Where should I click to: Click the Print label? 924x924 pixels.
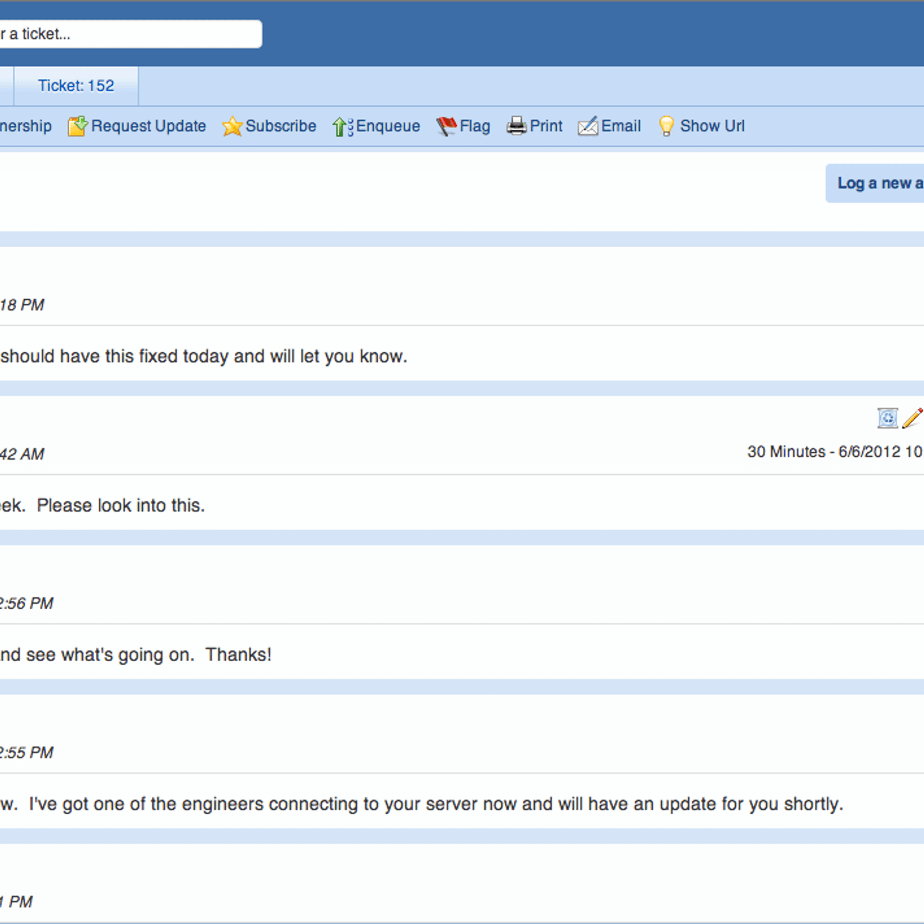[546, 126]
